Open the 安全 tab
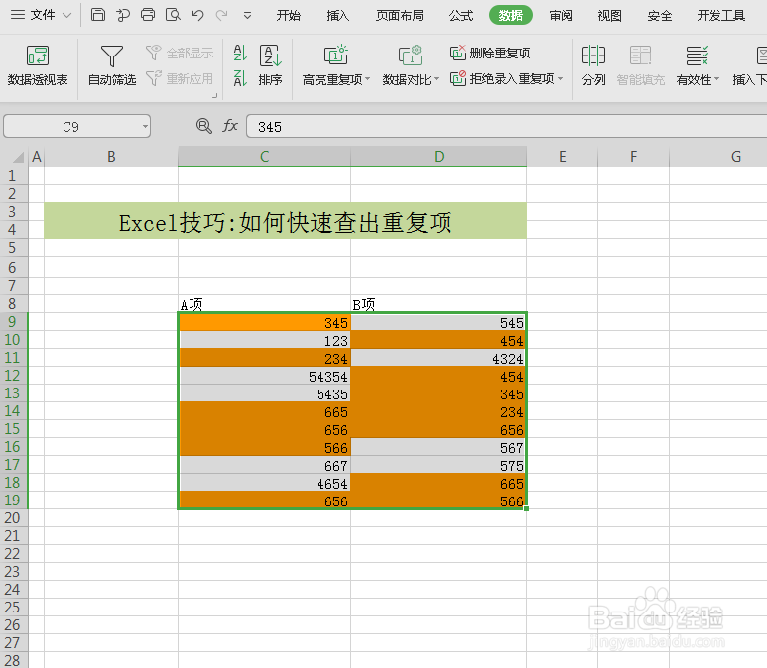Screen dimensions: 767x668 (660, 16)
